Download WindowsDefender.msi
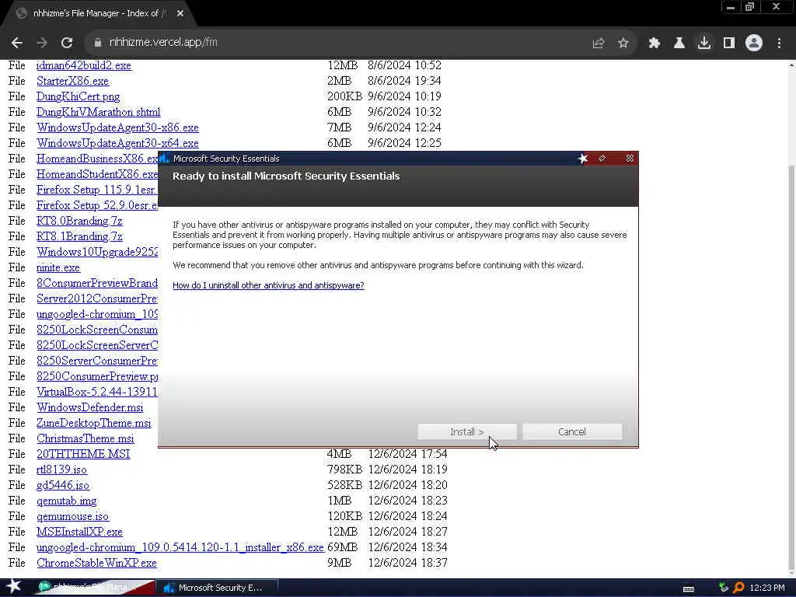This screenshot has width=796, height=597. coord(90,407)
